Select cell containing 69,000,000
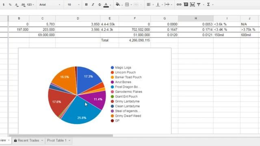This screenshot has width=260, height=146. pos(42,35)
